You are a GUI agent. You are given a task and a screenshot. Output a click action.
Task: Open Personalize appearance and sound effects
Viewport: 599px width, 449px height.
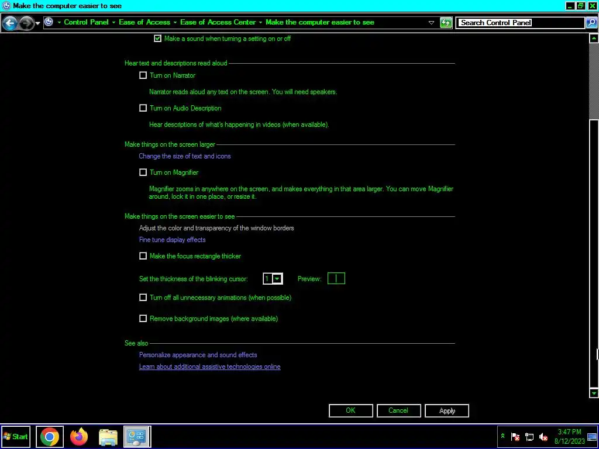[198, 355]
